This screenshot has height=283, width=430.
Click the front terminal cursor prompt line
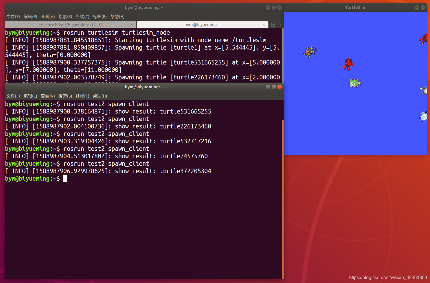(36, 179)
